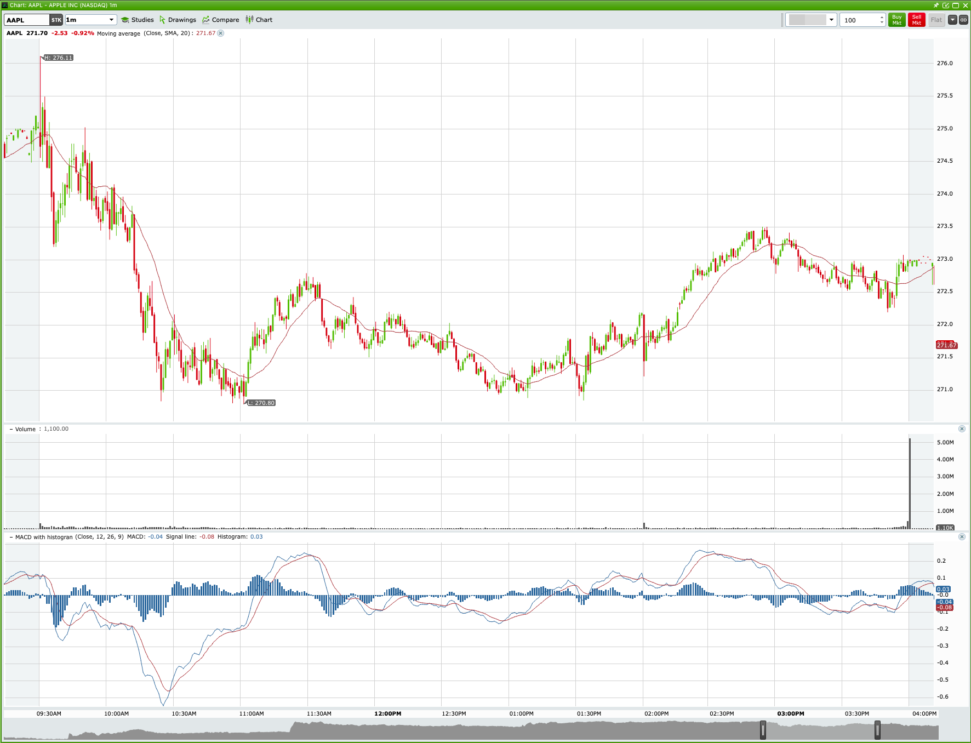The width and height of the screenshot is (971, 743).
Task: Remove the Moving Average study
Action: 220,33
